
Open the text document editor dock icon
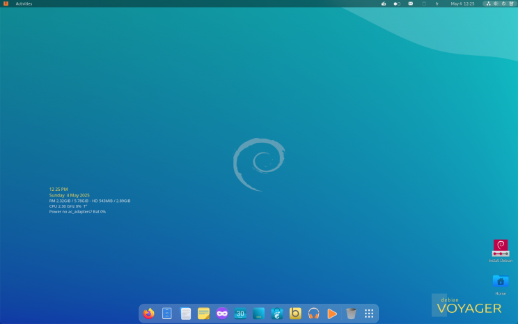click(185, 314)
